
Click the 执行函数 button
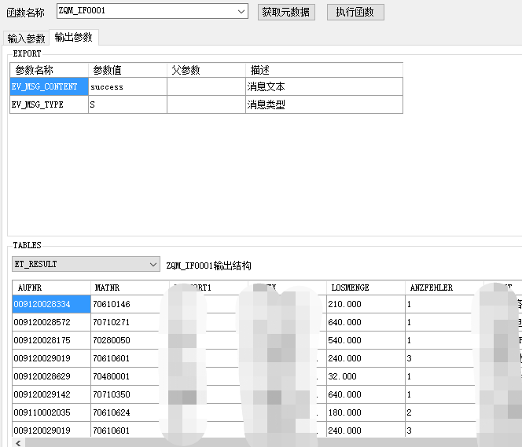pyautogui.click(x=355, y=13)
